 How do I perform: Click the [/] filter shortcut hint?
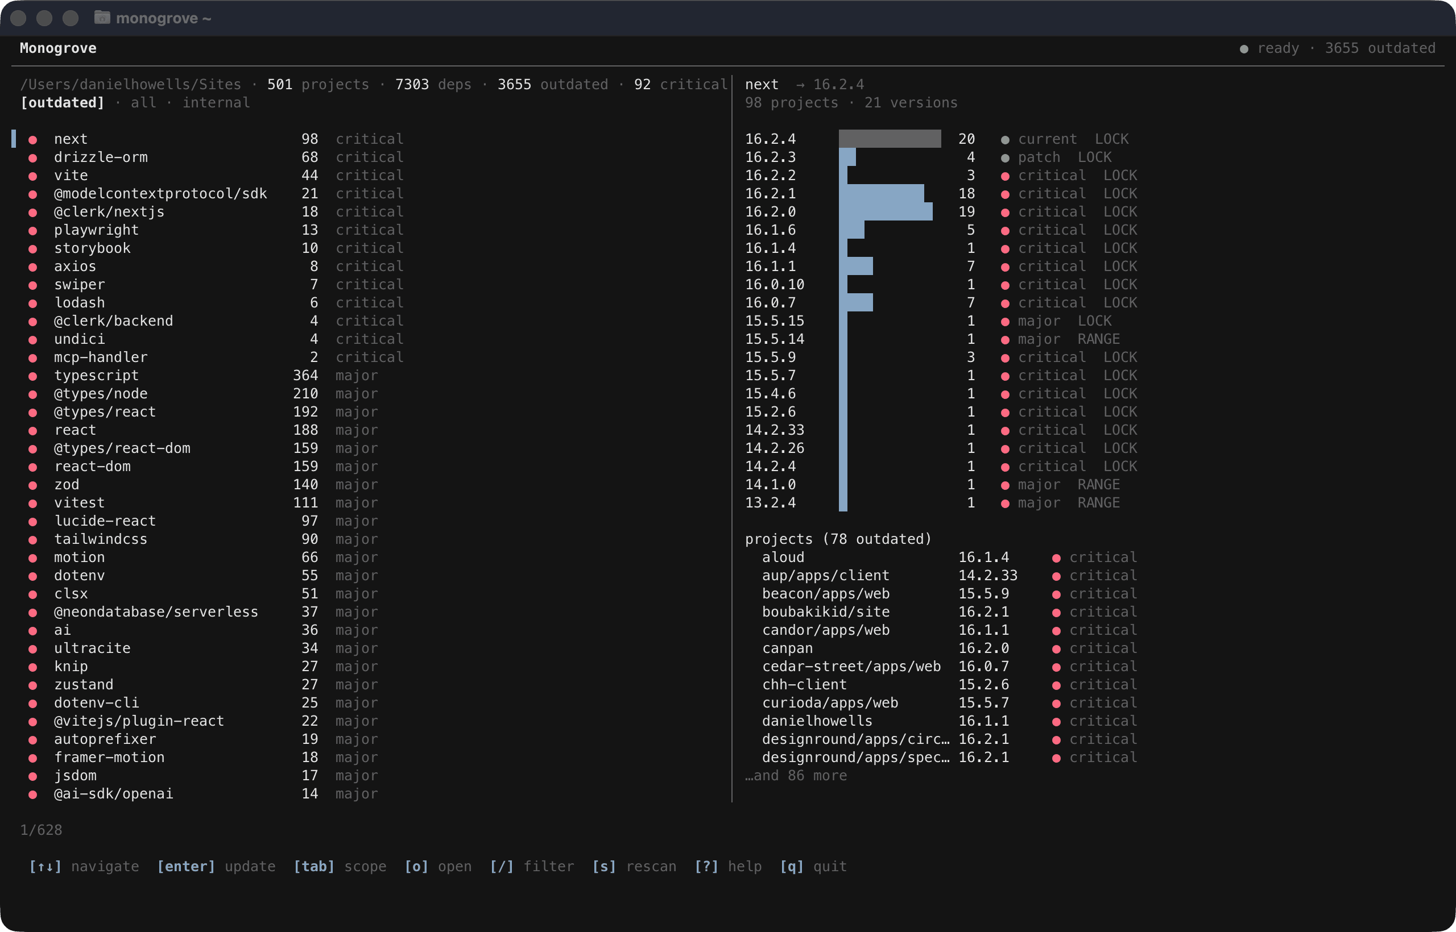click(x=532, y=867)
